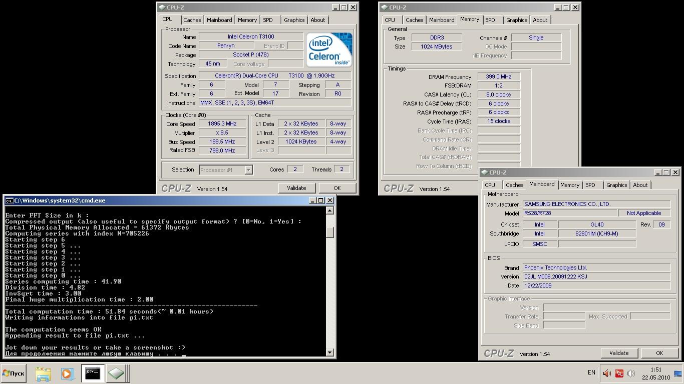Click Intel Celeron T3100 name field
This screenshot has width=684, height=384.
(251, 36)
